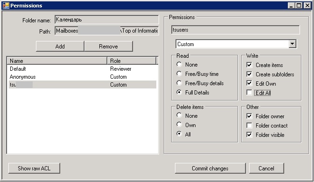Click Custom role cell for Anonymous
Image resolution: width=314 pixels, height=182 pixels.
[119, 77]
